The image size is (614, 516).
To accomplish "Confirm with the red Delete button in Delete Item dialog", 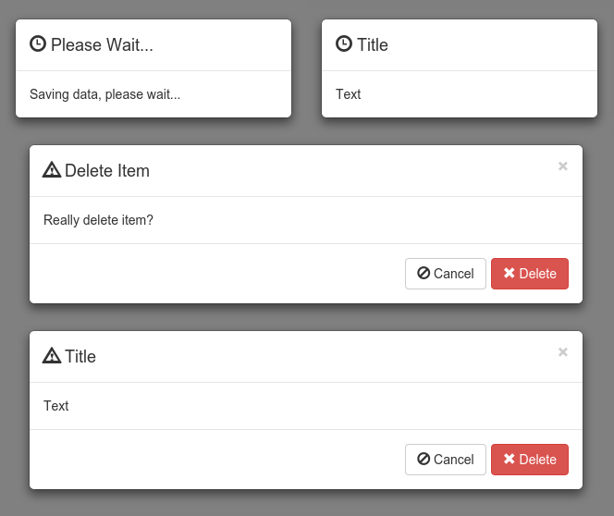I will [x=530, y=274].
